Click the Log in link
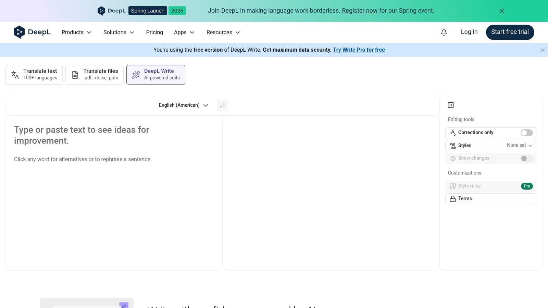 469,32
